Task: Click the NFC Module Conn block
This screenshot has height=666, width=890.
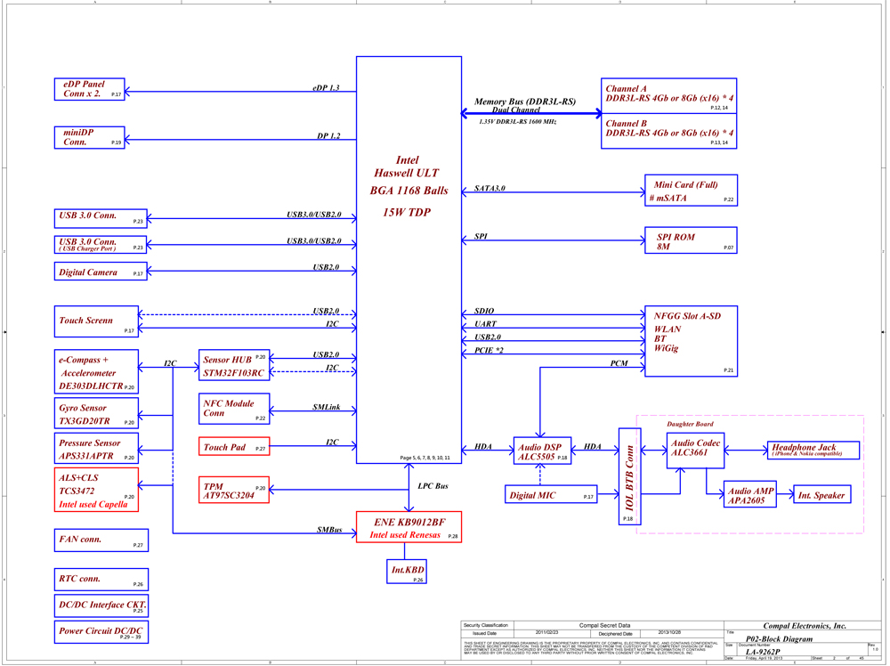Action: pyautogui.click(x=234, y=409)
